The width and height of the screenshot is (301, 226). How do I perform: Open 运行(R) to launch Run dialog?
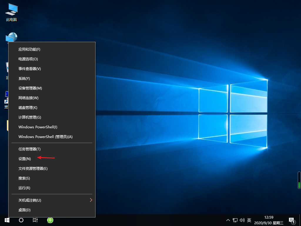pyautogui.click(x=24, y=188)
